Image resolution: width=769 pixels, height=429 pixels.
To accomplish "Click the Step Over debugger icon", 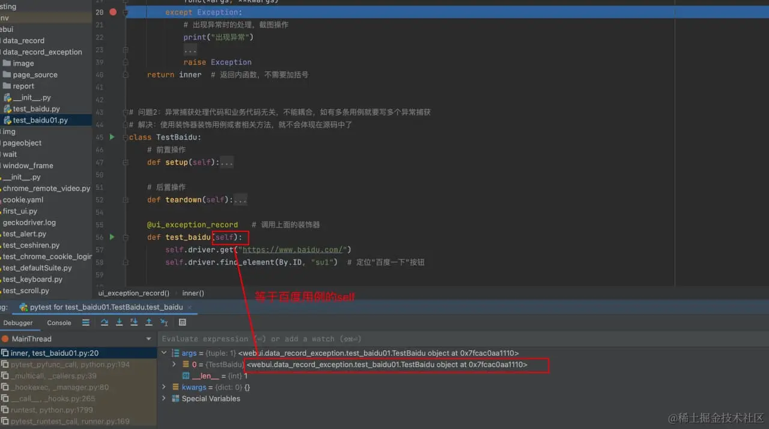I will (105, 323).
